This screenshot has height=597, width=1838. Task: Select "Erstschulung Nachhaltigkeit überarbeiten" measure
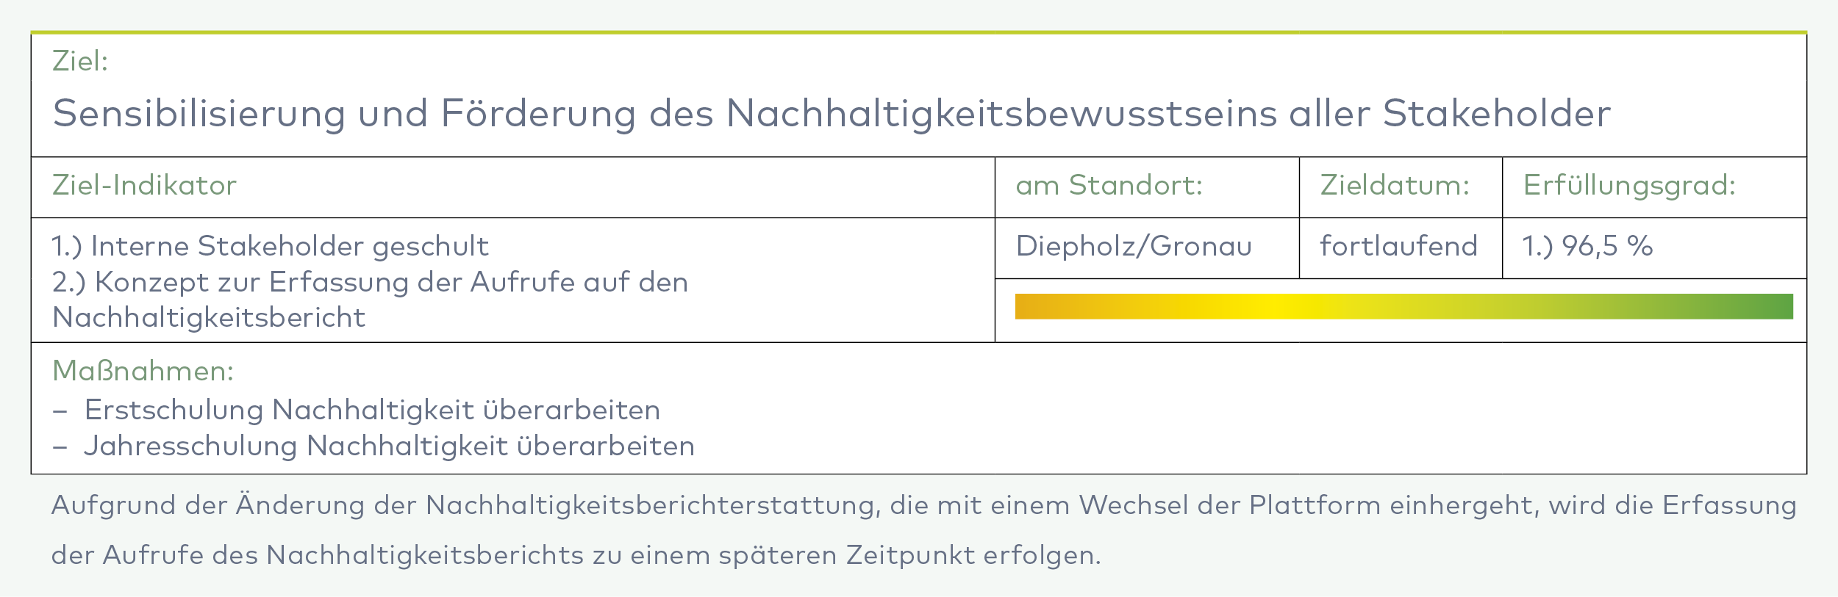point(372,410)
